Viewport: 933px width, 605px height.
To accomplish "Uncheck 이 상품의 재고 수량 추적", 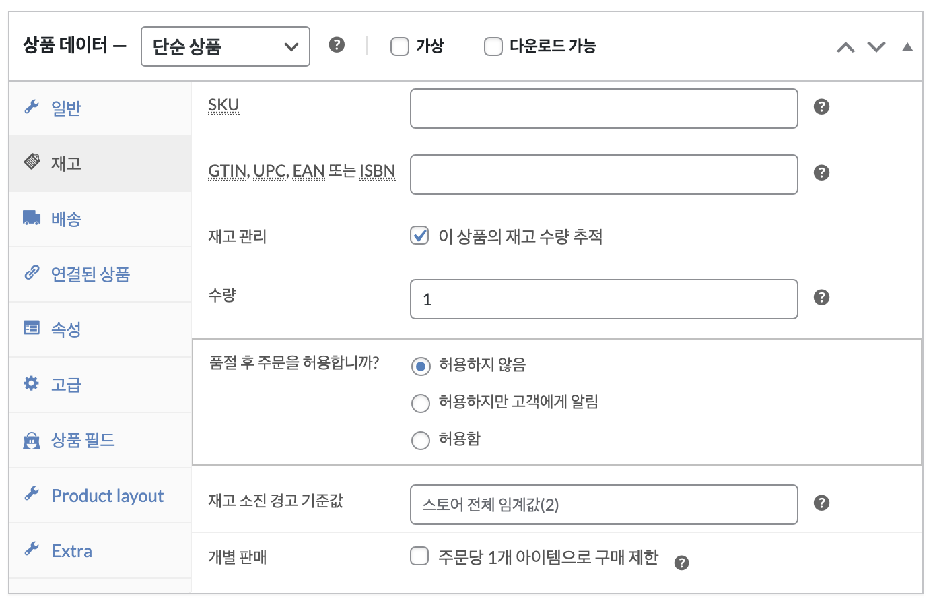I will pyautogui.click(x=419, y=235).
